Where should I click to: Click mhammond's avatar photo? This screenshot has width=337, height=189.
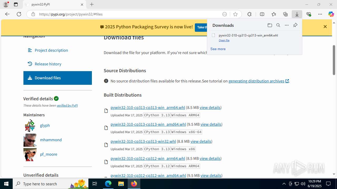[x=30, y=140]
